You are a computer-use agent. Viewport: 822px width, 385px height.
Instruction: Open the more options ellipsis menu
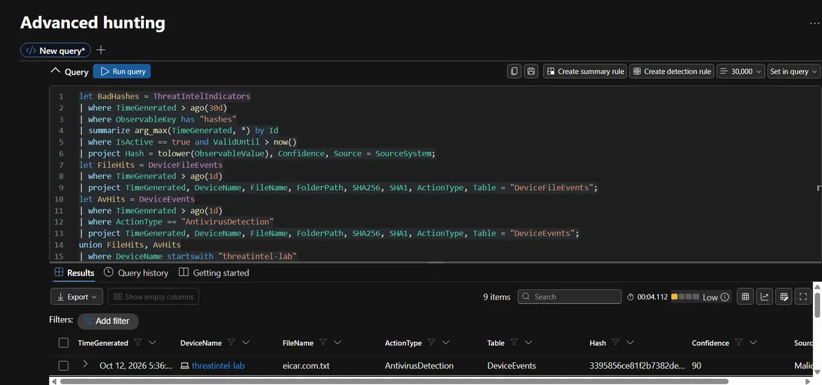click(x=814, y=23)
